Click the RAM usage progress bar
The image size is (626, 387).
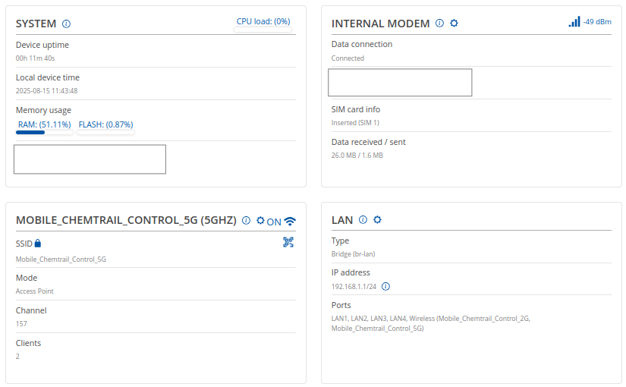tap(44, 133)
